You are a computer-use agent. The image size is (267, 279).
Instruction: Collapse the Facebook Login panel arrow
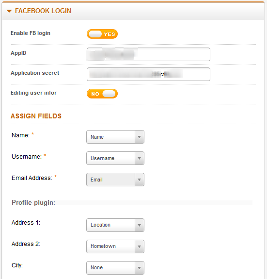point(9,11)
